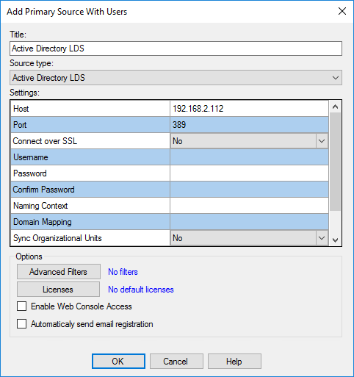
Task: Edit the Port value 389
Action: (x=249, y=125)
